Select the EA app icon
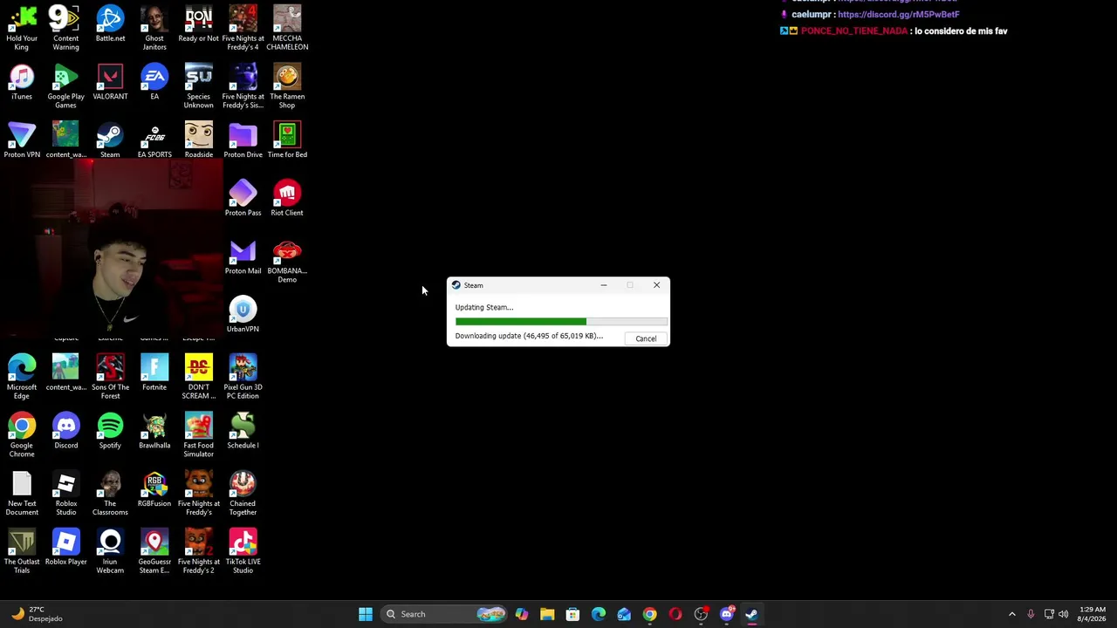 tap(154, 82)
